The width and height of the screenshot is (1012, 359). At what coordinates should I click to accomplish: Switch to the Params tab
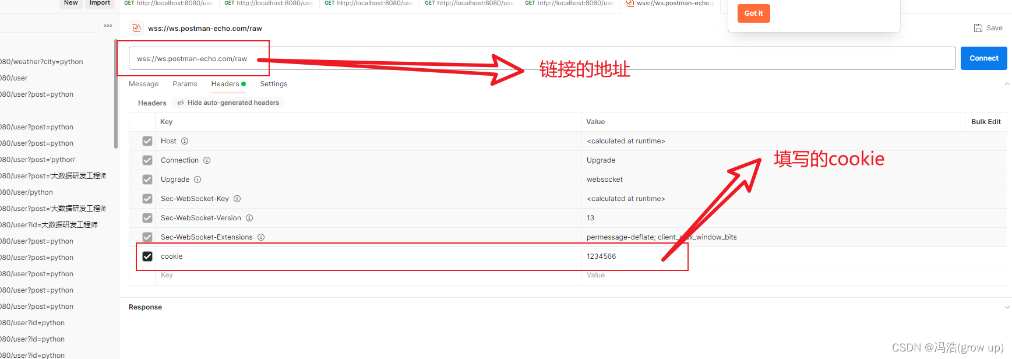click(185, 84)
